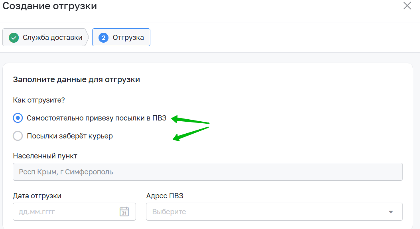Click the Адрес ПВЗ field label
Screen dimensions: 420x229
165,196
